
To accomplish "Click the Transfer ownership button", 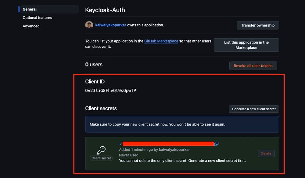I will point(258,25).
